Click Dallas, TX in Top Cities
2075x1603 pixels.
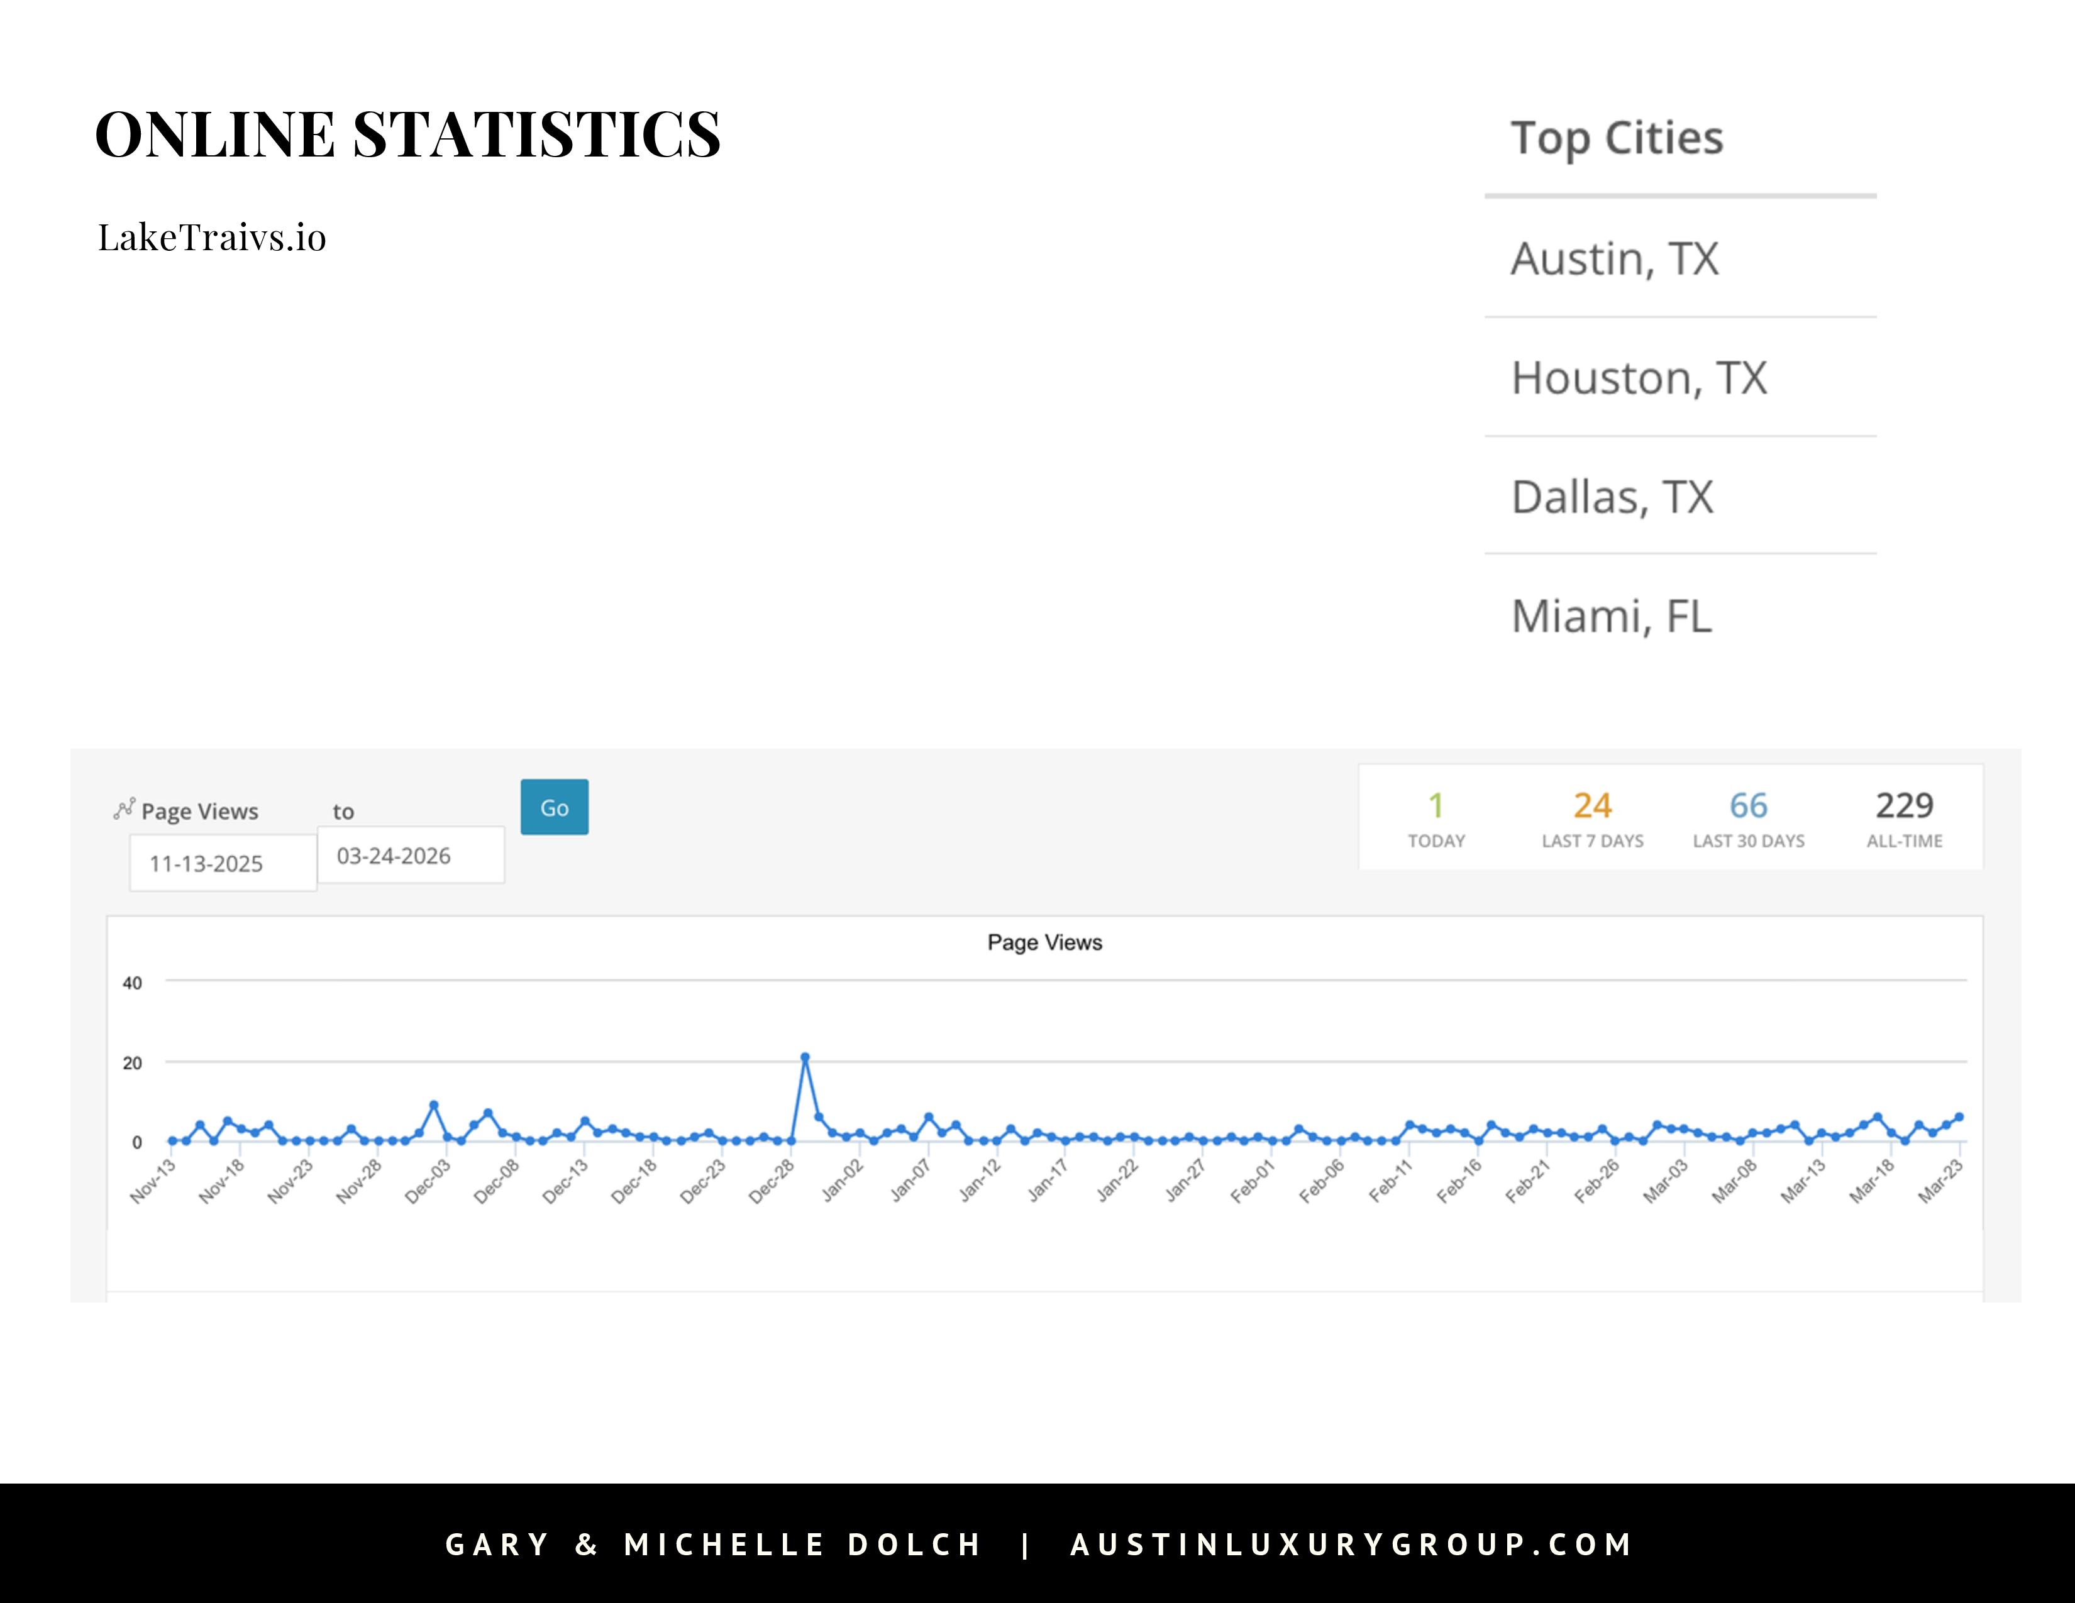point(1612,498)
